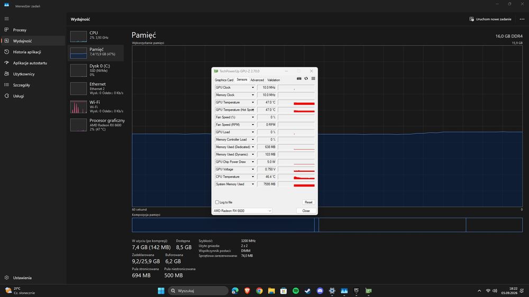Open the GPU Voltage sensor dropdown
Screen dimensions: 529x297
coord(253,169)
